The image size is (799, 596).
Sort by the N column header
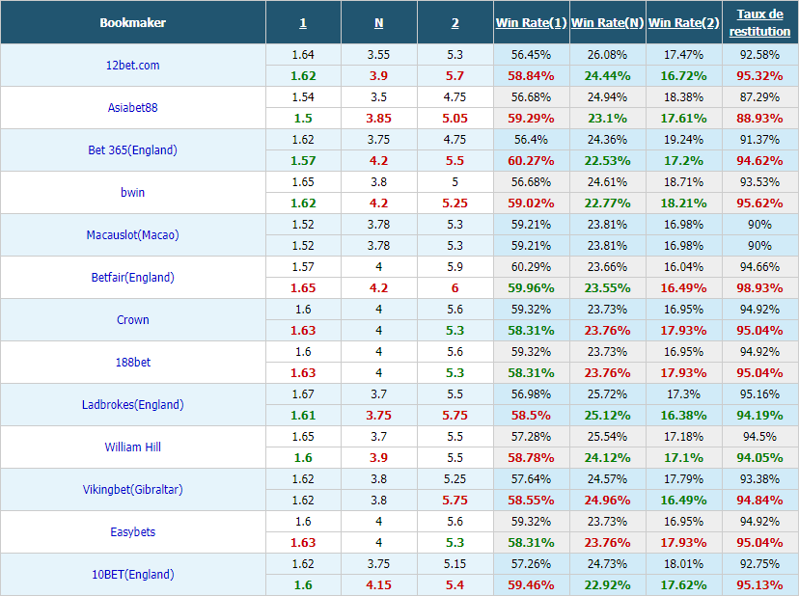tap(378, 23)
